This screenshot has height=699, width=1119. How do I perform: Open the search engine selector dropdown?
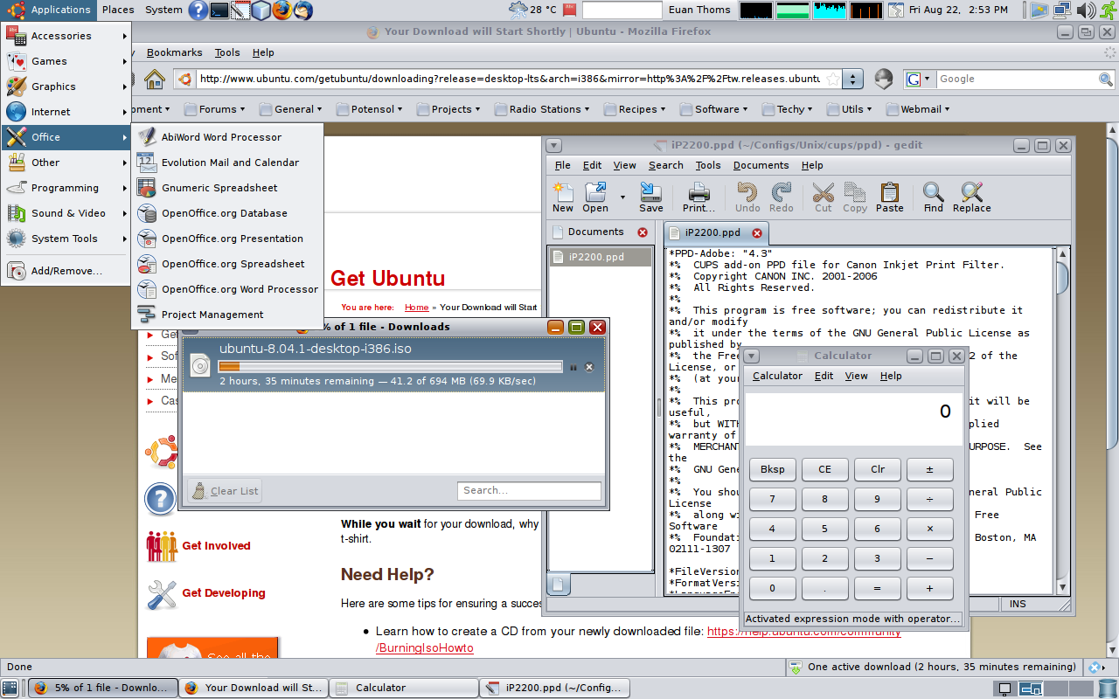point(919,79)
